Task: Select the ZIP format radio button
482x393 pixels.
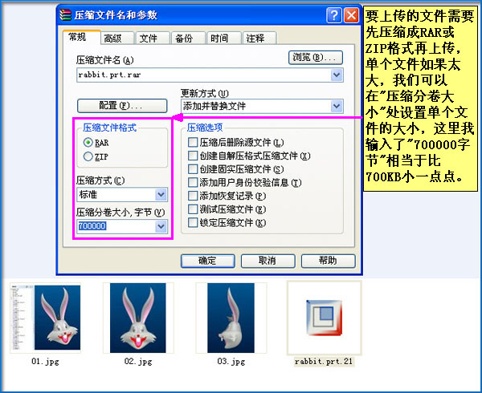Action: (88, 156)
